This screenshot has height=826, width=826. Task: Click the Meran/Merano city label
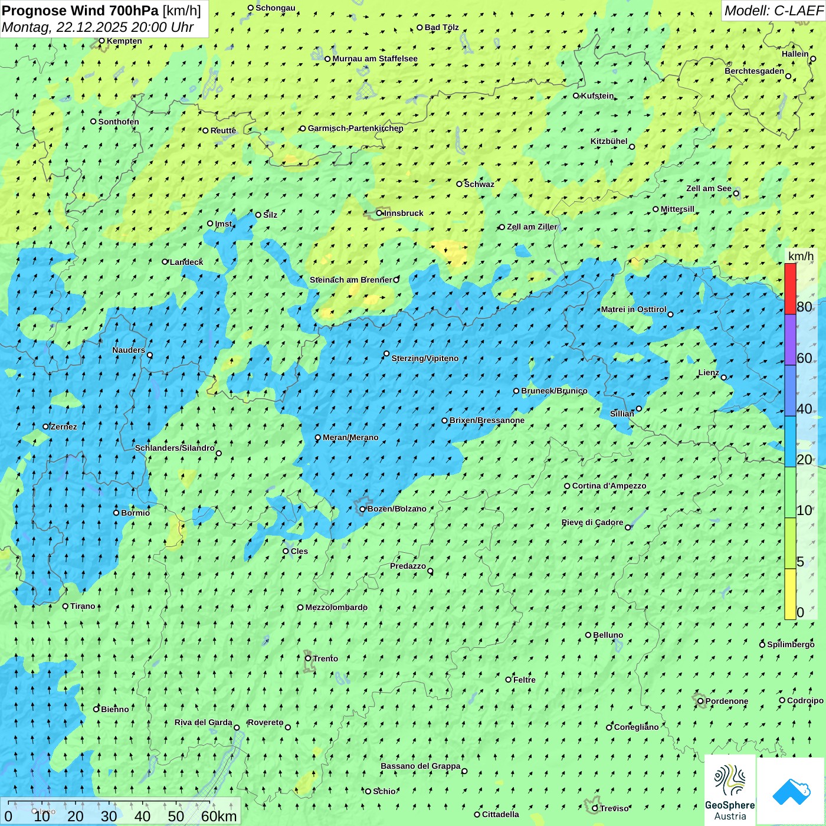[x=350, y=437]
